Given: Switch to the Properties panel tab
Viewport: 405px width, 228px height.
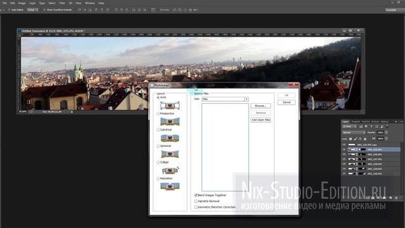Looking at the screenshot, I should tap(356, 122).
